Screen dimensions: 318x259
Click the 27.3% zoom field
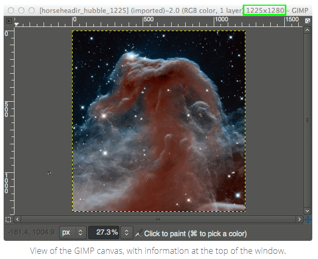[x=104, y=233]
